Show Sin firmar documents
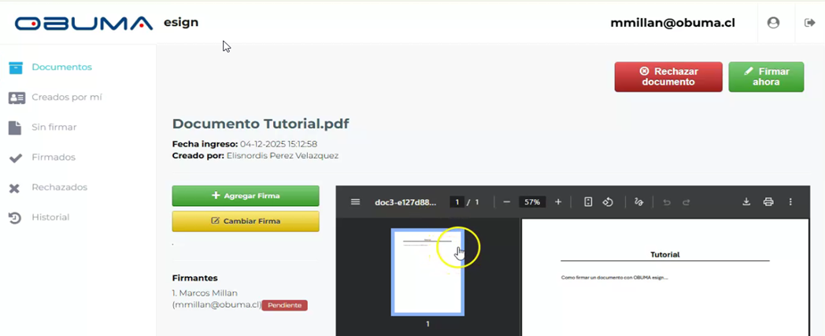 [54, 127]
